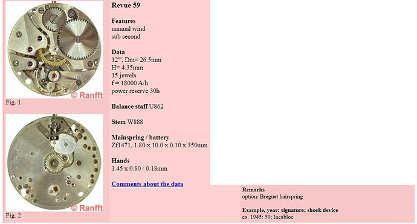Screen dimensions: 417x224
Task: Click the Fig. 2 caption
Action: pyautogui.click(x=13, y=215)
